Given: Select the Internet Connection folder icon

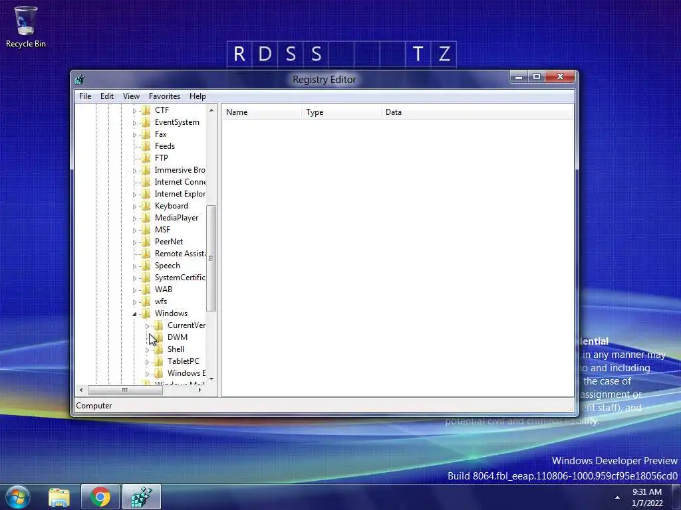Looking at the screenshot, I should pos(146,182).
